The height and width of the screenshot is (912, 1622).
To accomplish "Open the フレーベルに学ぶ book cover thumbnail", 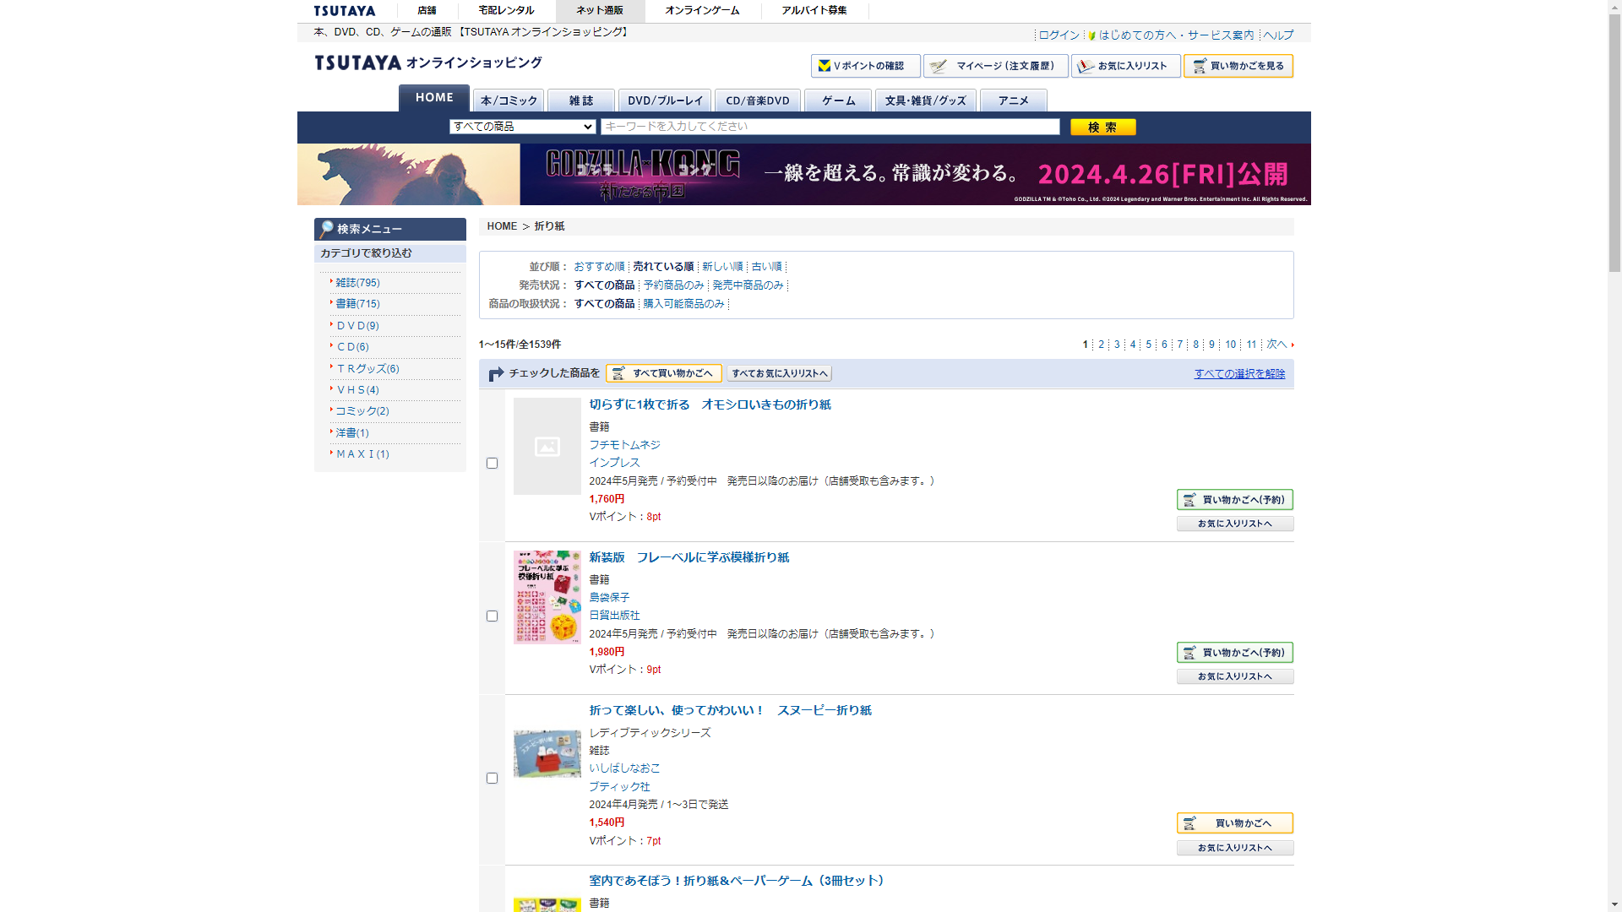I will coord(547,597).
